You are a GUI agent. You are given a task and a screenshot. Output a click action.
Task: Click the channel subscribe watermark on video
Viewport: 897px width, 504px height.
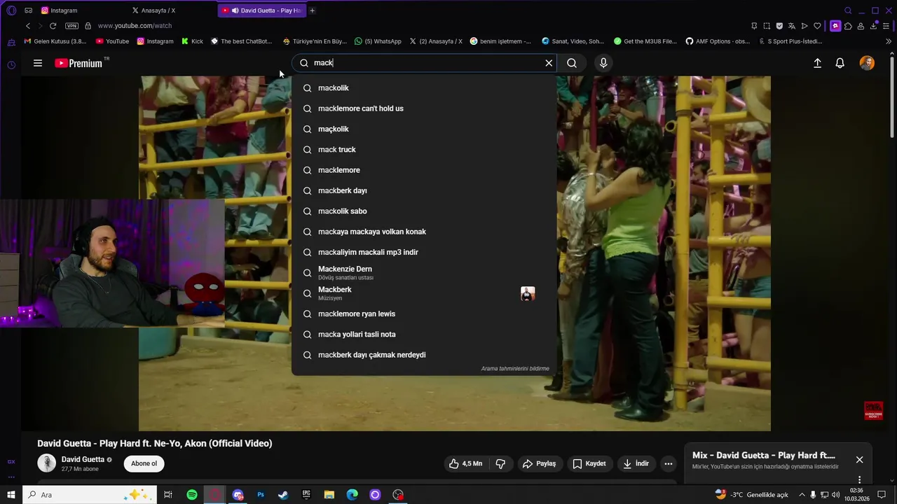pos(873,411)
